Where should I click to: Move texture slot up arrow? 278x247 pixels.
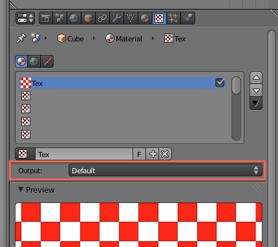(x=256, y=78)
